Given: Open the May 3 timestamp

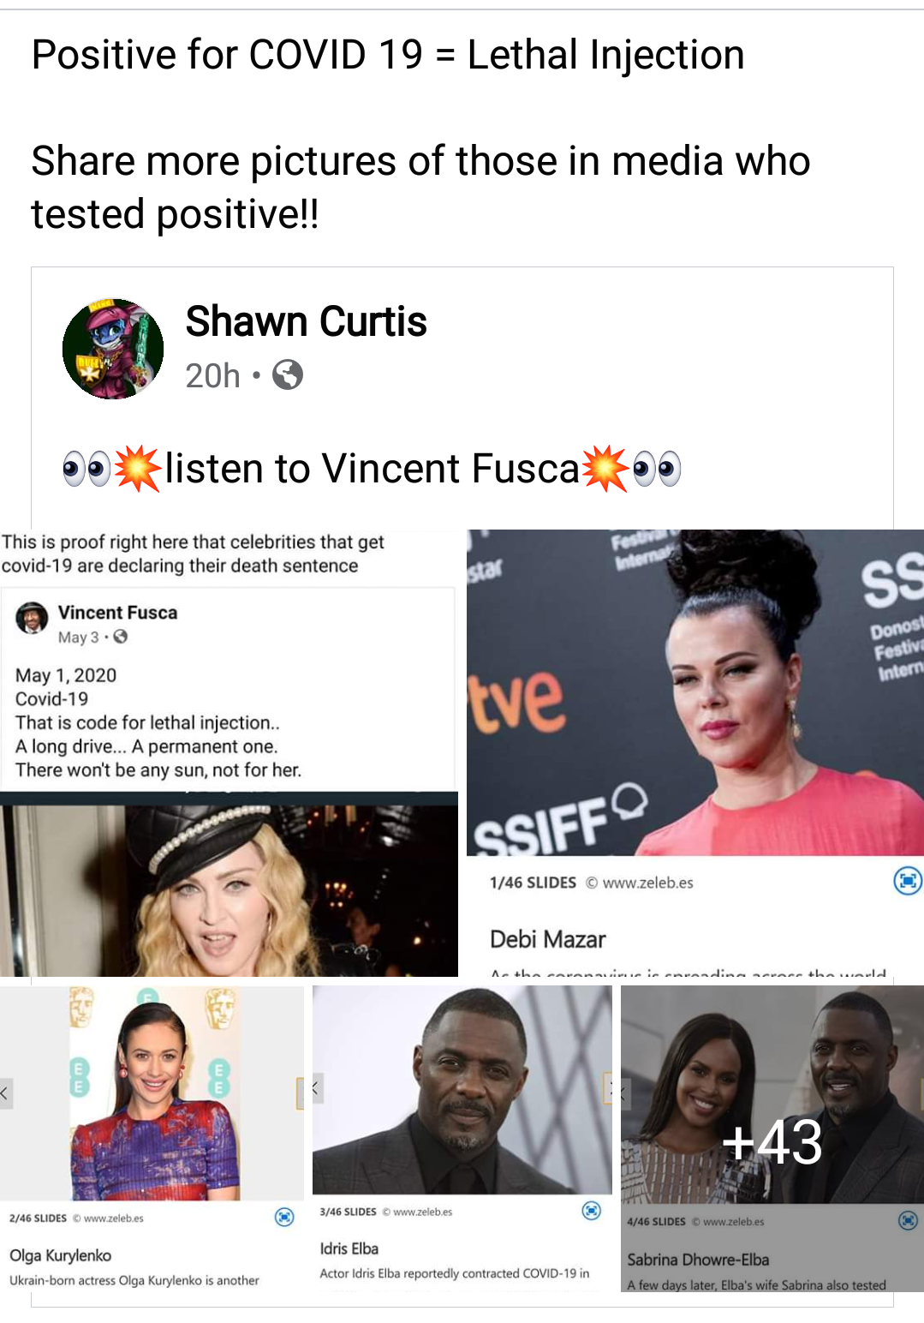Looking at the screenshot, I should click(78, 637).
